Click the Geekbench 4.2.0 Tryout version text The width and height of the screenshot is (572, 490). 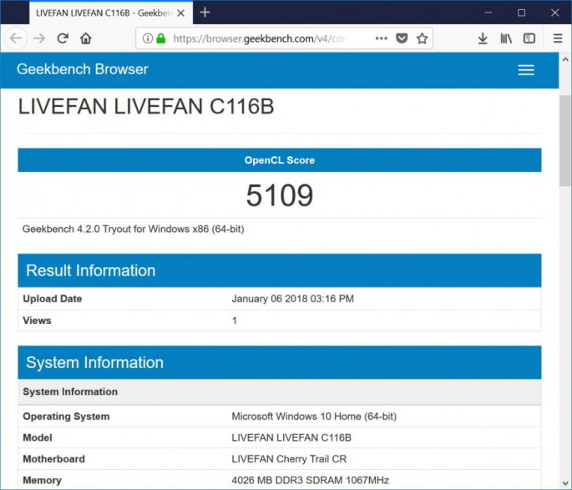click(133, 229)
